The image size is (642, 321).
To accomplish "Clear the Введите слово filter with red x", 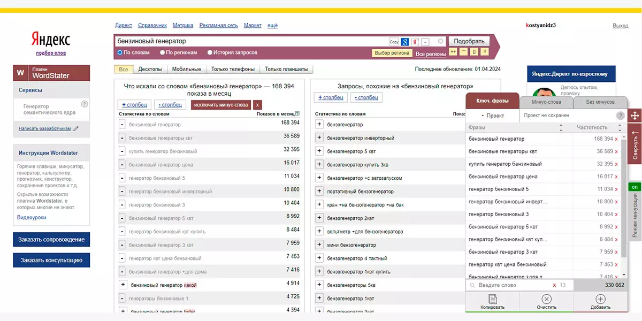I will pos(554,285).
